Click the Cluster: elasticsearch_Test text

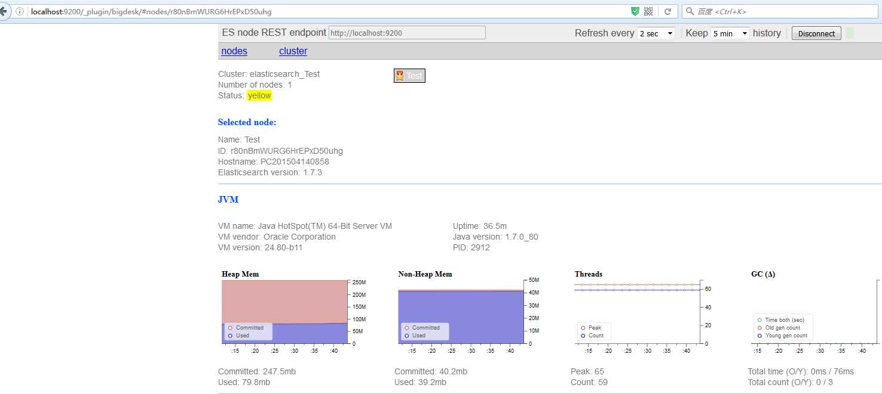point(269,74)
